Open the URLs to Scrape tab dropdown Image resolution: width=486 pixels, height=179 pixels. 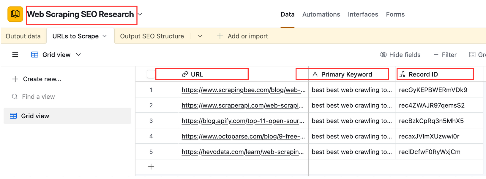coord(105,36)
